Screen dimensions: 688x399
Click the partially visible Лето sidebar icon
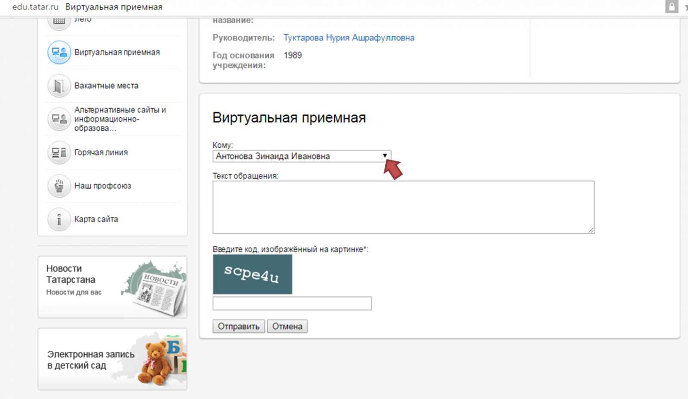tap(59, 21)
